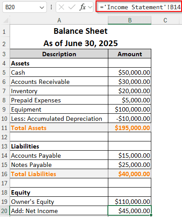Select the $110,000.00 amount cell
The height and width of the screenshot is (217, 182).
coord(130,202)
